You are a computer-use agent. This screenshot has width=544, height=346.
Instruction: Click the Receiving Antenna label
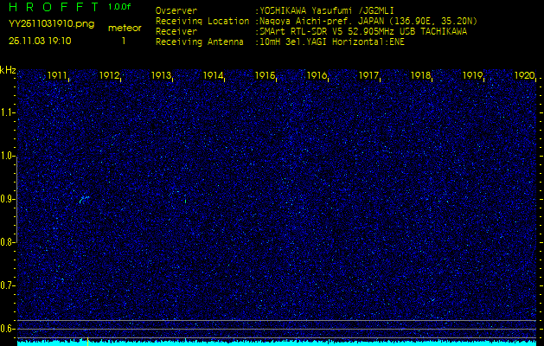(200, 42)
